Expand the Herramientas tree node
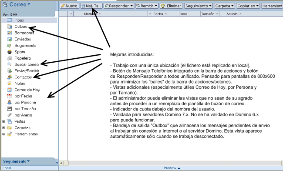 (x=3, y=134)
